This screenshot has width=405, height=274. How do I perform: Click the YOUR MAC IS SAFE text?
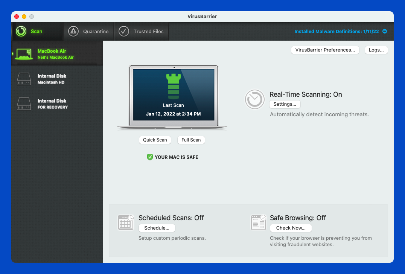coord(177,157)
